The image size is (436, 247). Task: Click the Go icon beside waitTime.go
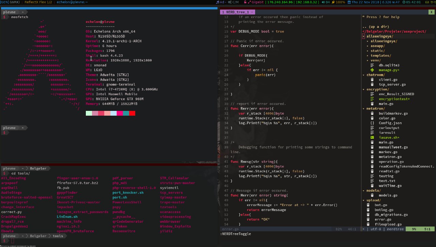click(372, 186)
